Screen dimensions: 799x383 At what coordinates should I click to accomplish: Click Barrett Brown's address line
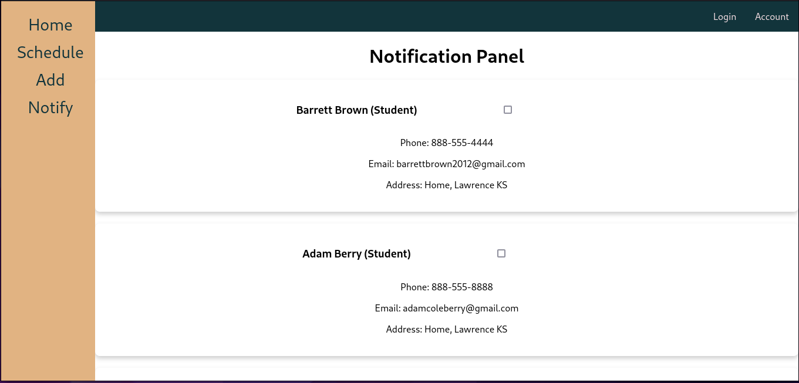[x=447, y=185]
